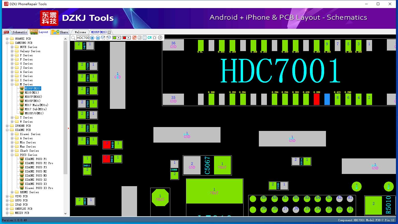The height and width of the screenshot is (224, 398).
Task: Click the M215(M21) board icon
Action: (x=22, y=93)
